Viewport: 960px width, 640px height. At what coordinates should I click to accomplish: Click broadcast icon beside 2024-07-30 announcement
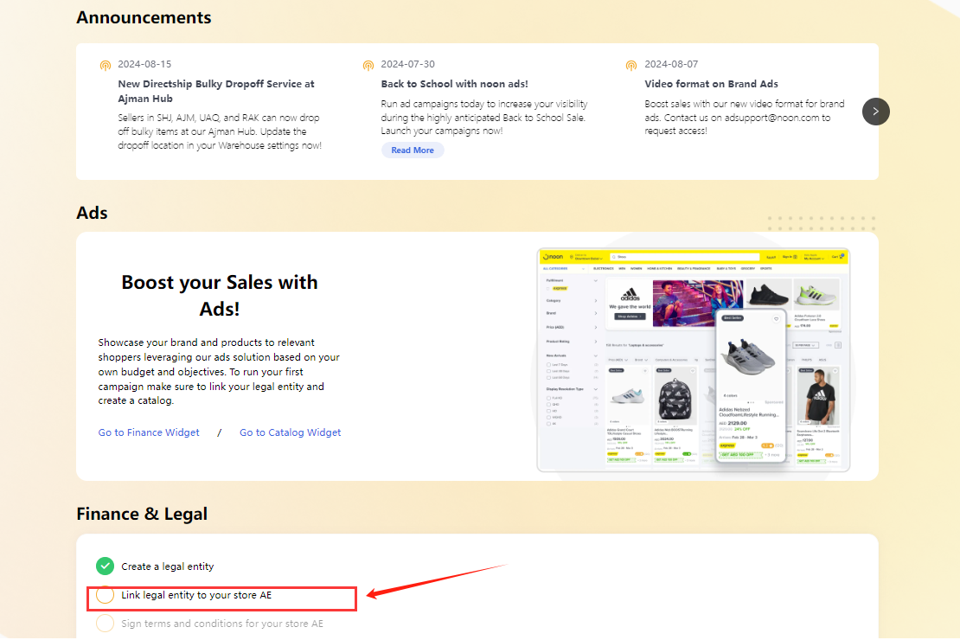coord(368,65)
